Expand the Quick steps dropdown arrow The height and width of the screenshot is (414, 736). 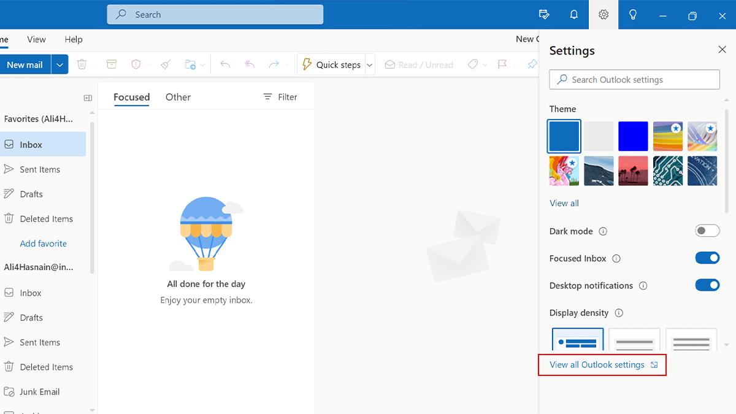(x=370, y=64)
